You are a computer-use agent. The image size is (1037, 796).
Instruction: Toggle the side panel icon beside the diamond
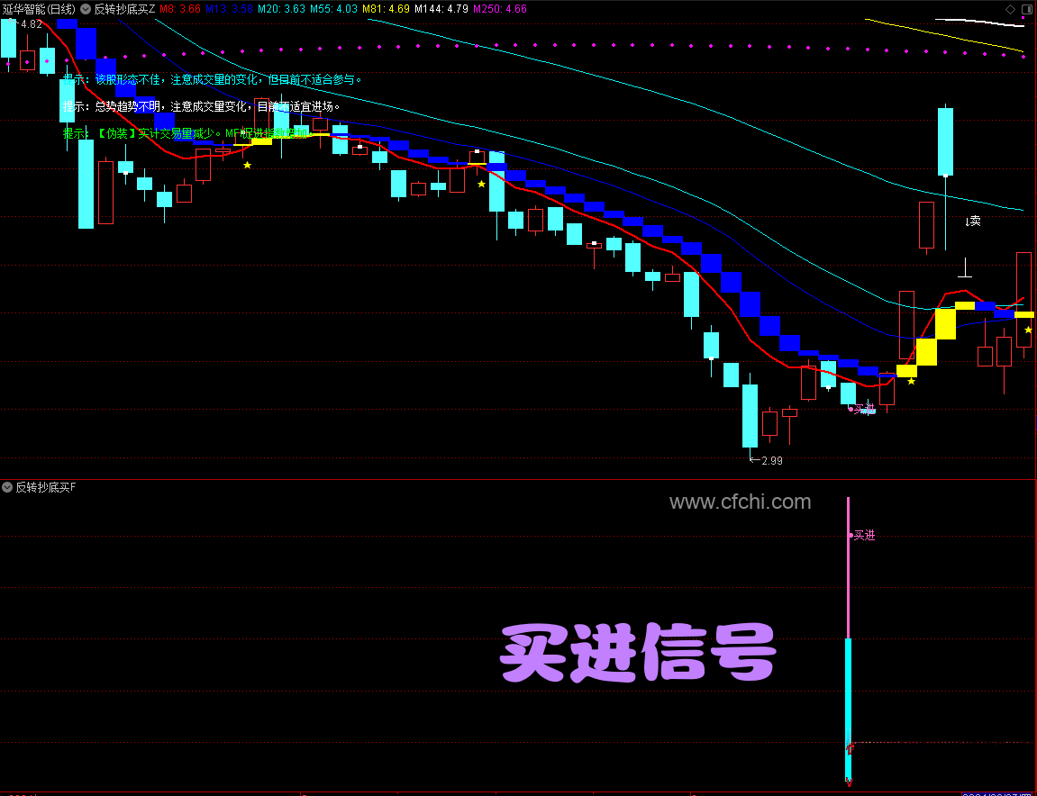click(1028, 9)
